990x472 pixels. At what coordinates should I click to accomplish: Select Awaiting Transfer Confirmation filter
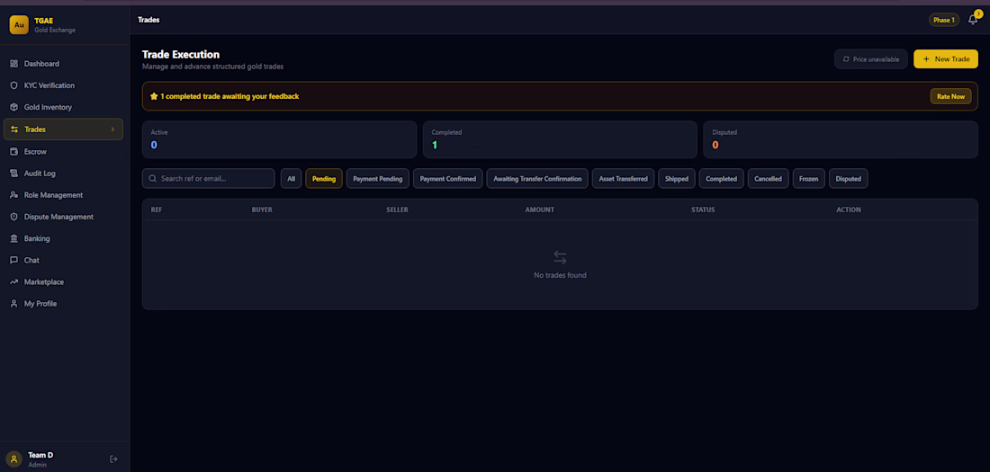[537, 179]
